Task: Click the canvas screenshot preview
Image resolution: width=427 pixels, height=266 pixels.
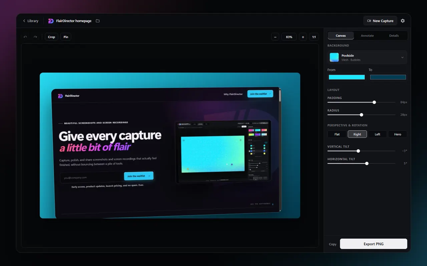Action: pyautogui.click(x=170, y=146)
